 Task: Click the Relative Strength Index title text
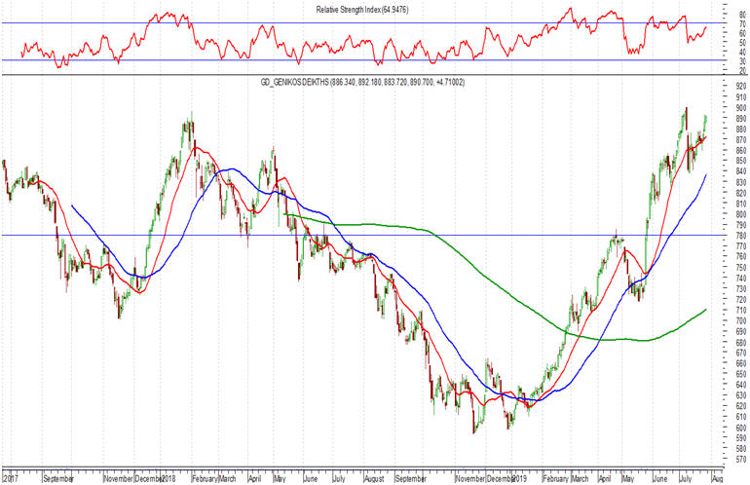coord(362,9)
